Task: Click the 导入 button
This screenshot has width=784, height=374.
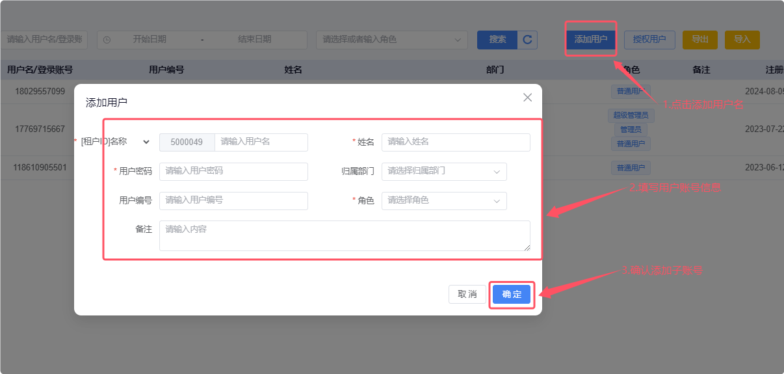Action: [742, 40]
